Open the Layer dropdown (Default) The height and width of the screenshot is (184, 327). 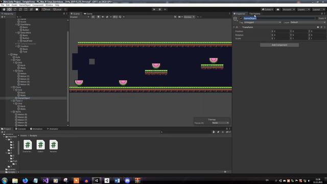tap(308, 22)
